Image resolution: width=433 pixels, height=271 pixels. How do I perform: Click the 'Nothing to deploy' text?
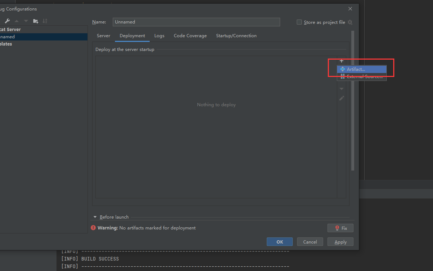(216, 104)
